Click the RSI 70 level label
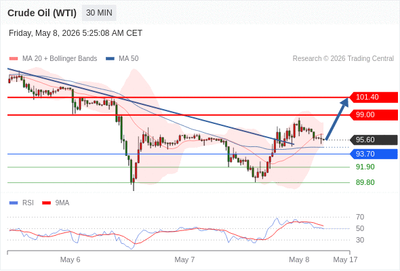Viewport: 400px width, 271px height. (x=360, y=217)
